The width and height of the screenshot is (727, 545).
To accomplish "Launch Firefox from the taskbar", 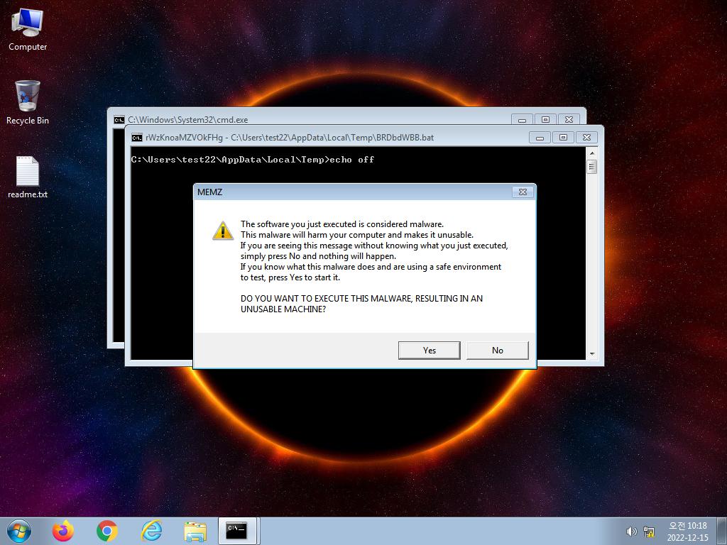I will pyautogui.click(x=63, y=531).
